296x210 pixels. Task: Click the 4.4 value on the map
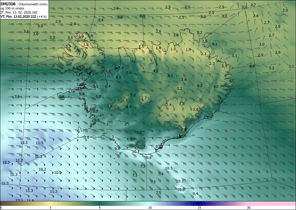252,66
